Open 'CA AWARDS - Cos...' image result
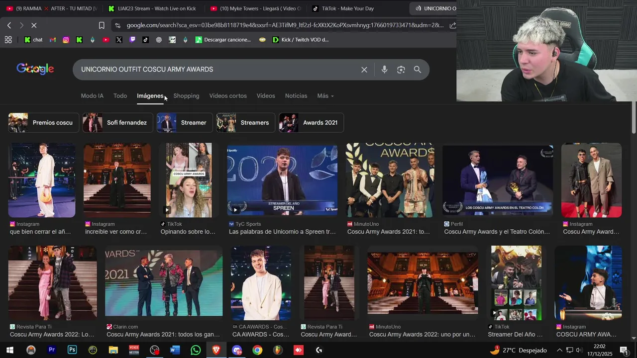This screenshot has width=637, height=358. click(261, 283)
